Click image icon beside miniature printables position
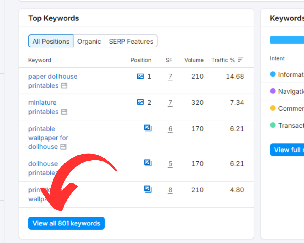The image size is (304, 243). click(x=140, y=103)
